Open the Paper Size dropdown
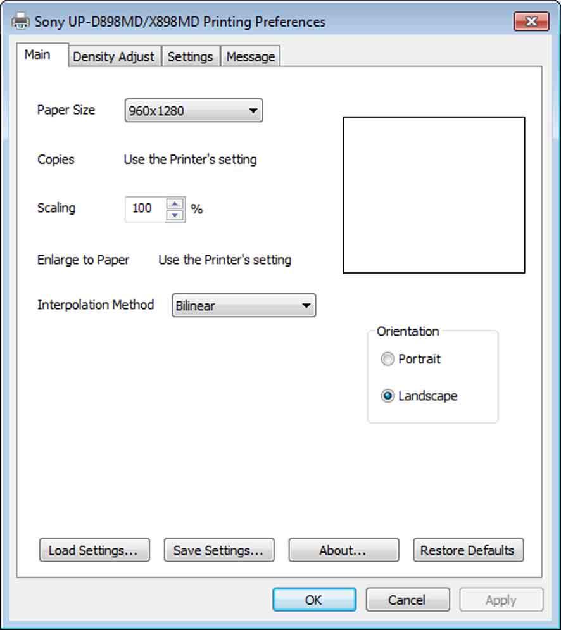561x630 pixels. pyautogui.click(x=194, y=111)
